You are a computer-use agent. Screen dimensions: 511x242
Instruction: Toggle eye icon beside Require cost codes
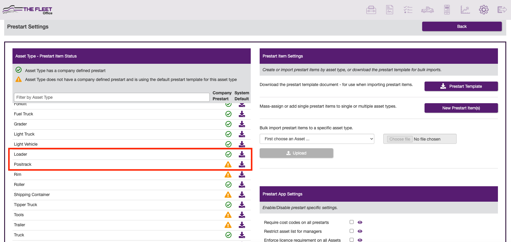[360, 222]
